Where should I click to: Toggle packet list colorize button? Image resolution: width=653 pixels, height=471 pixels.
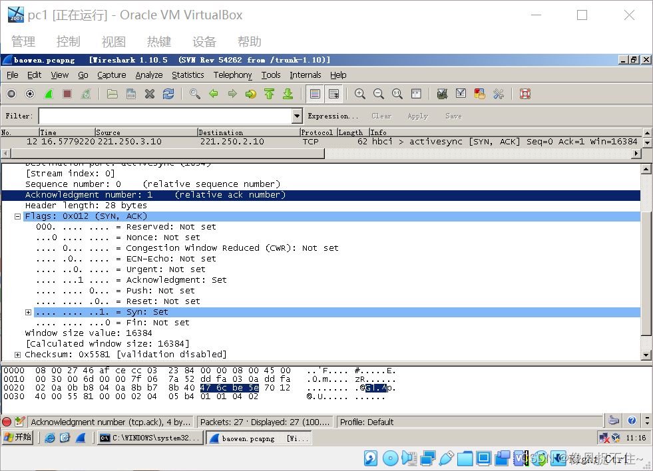316,94
